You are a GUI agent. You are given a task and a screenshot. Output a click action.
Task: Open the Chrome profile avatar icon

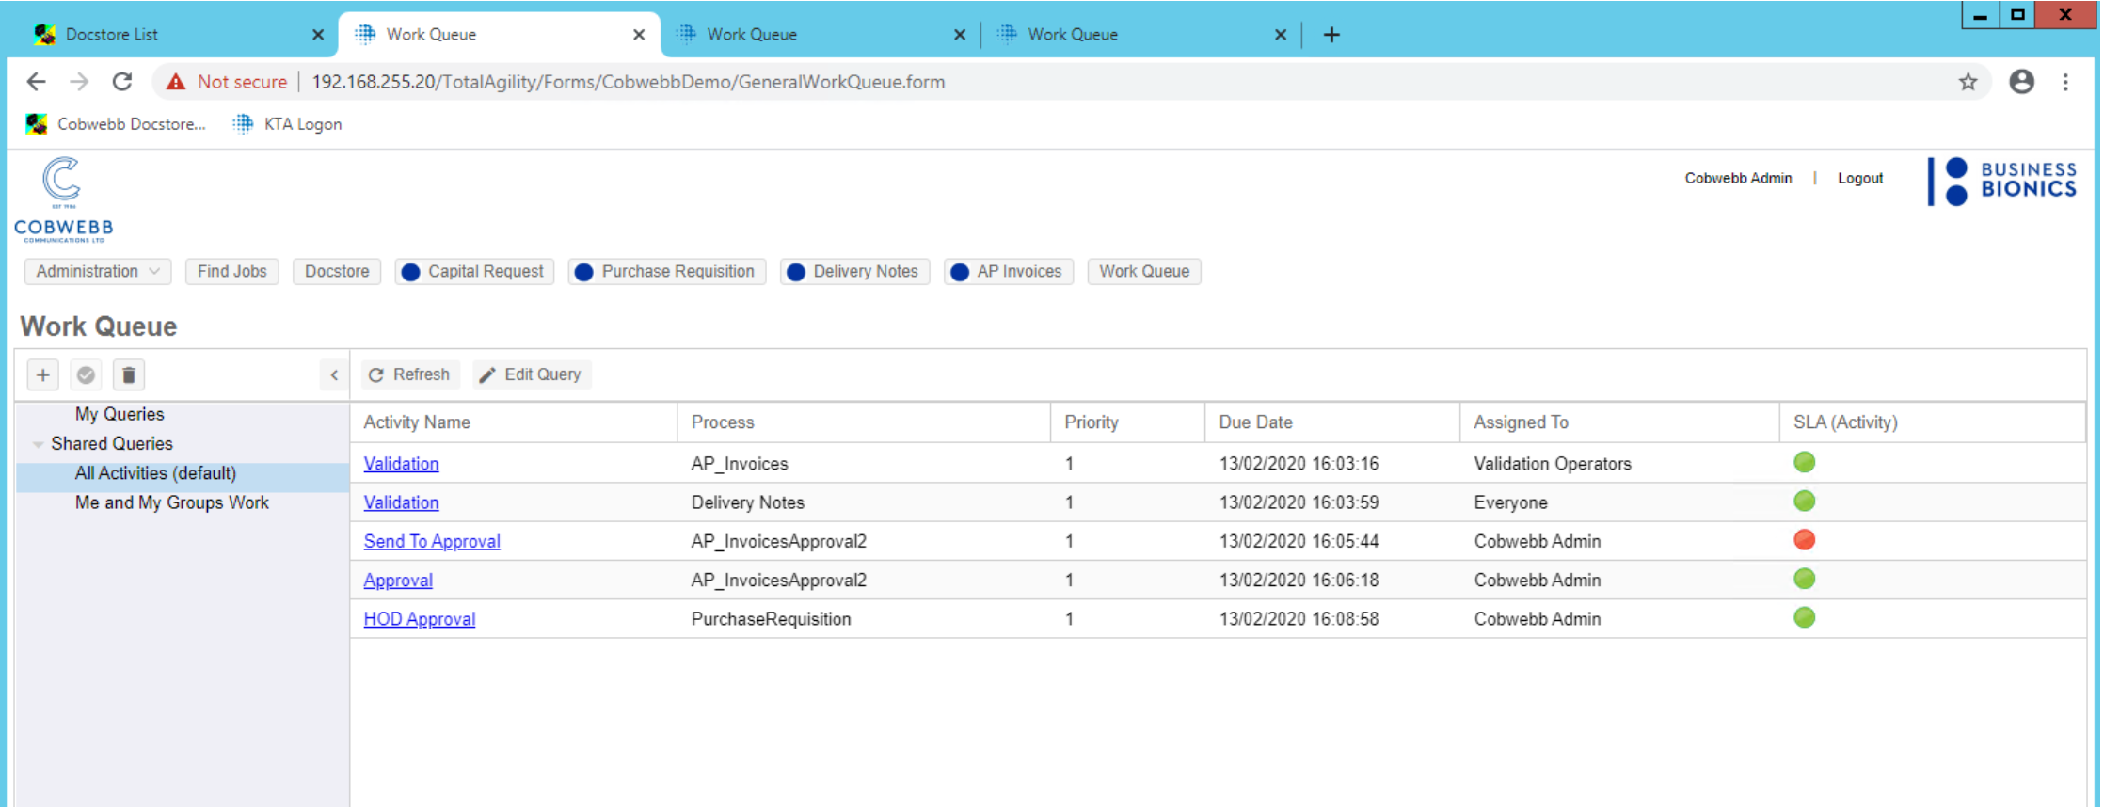2021,82
